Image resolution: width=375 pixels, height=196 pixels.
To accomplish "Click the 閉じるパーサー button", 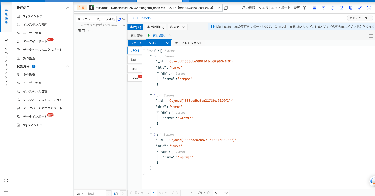I will pos(360,18).
